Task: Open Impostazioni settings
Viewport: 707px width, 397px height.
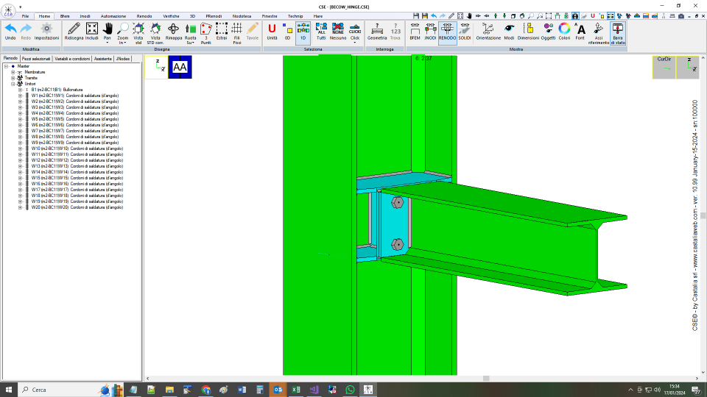Action: (46, 32)
